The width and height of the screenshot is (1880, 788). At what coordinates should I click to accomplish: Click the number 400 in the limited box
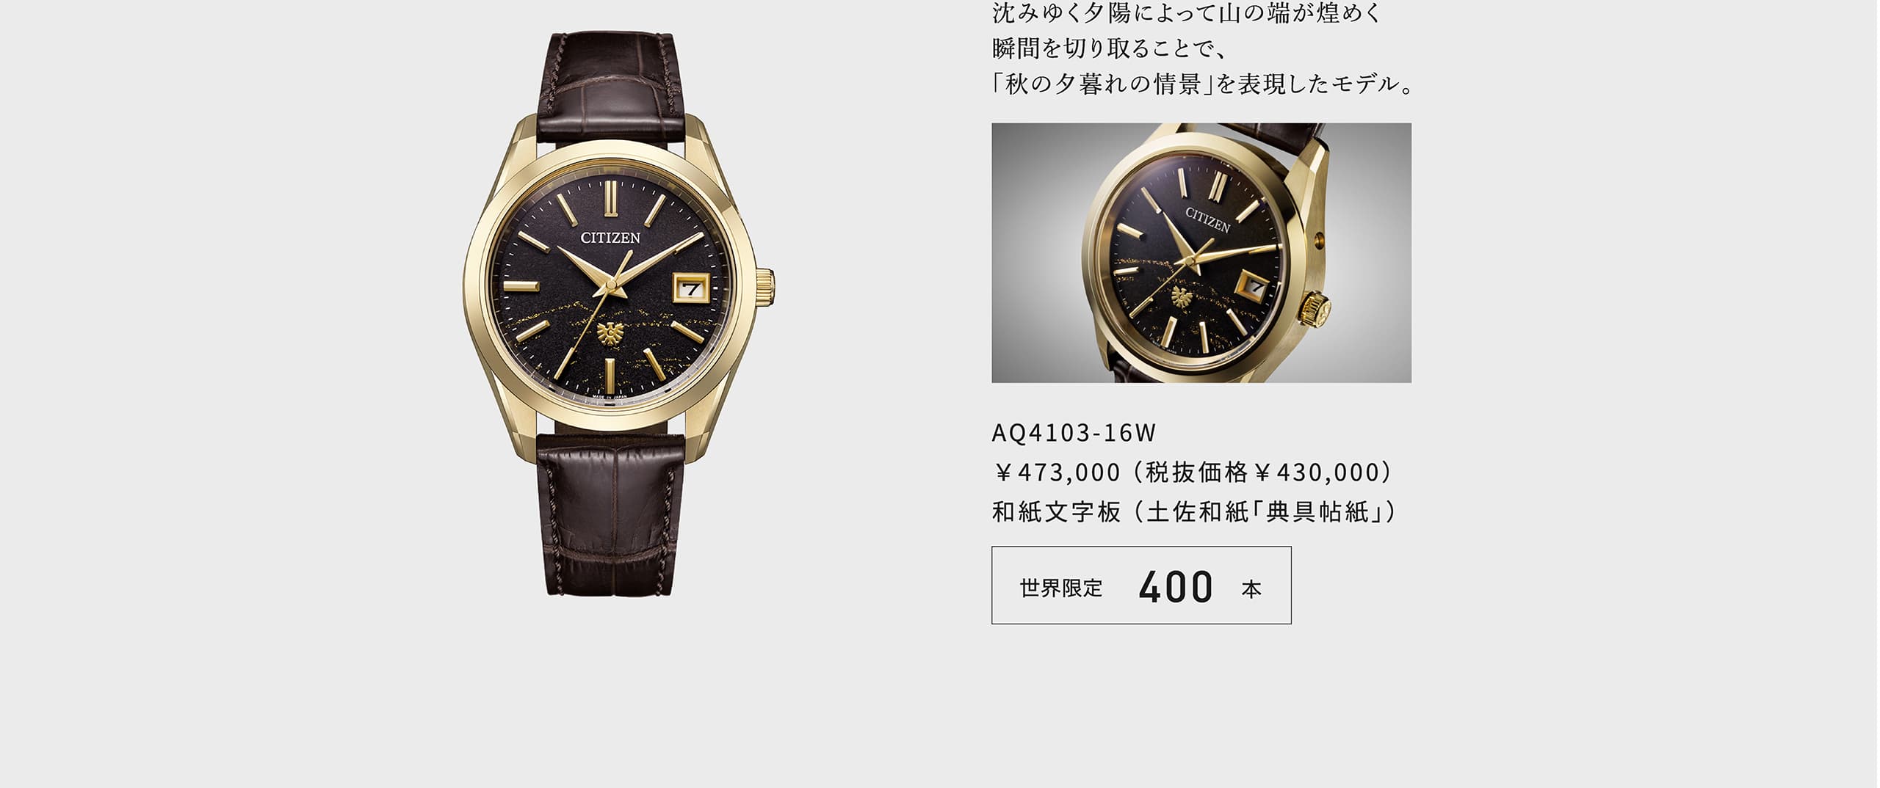[1176, 586]
